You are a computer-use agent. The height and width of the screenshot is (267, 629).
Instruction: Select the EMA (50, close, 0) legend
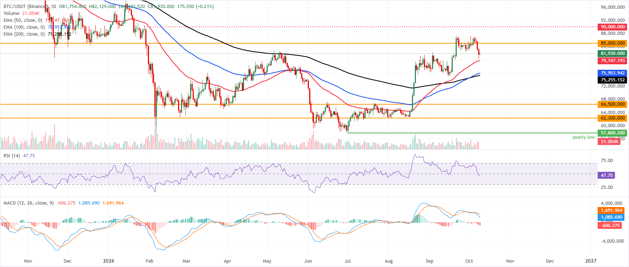[x=23, y=20]
